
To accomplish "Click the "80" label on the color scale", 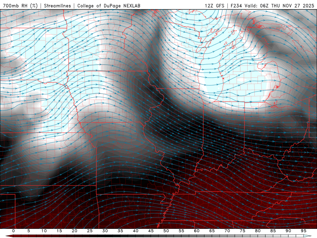I will [x=258, y=231].
